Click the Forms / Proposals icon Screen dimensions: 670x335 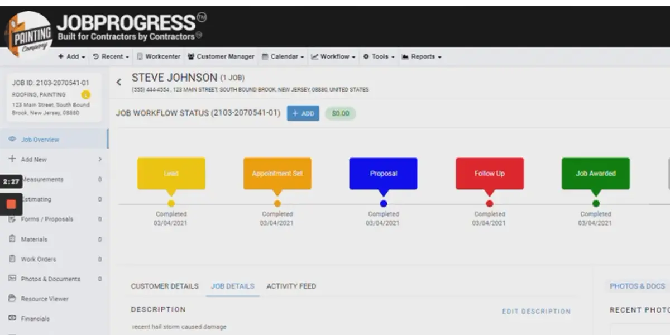tap(12, 219)
